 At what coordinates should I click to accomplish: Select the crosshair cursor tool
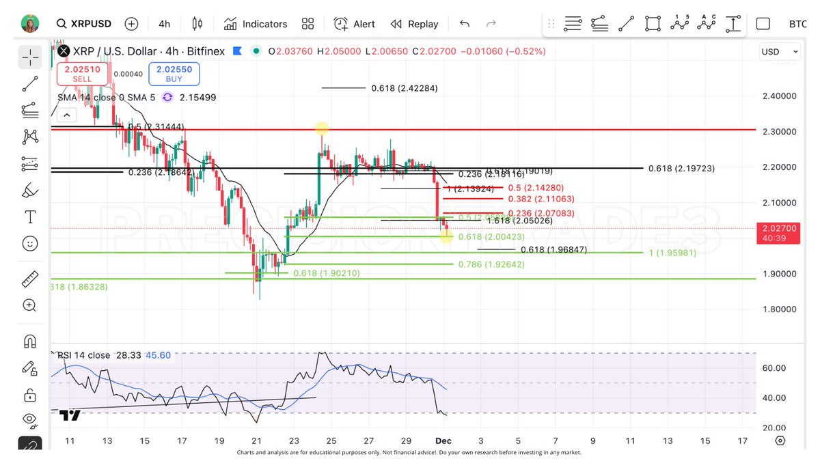pyautogui.click(x=30, y=57)
